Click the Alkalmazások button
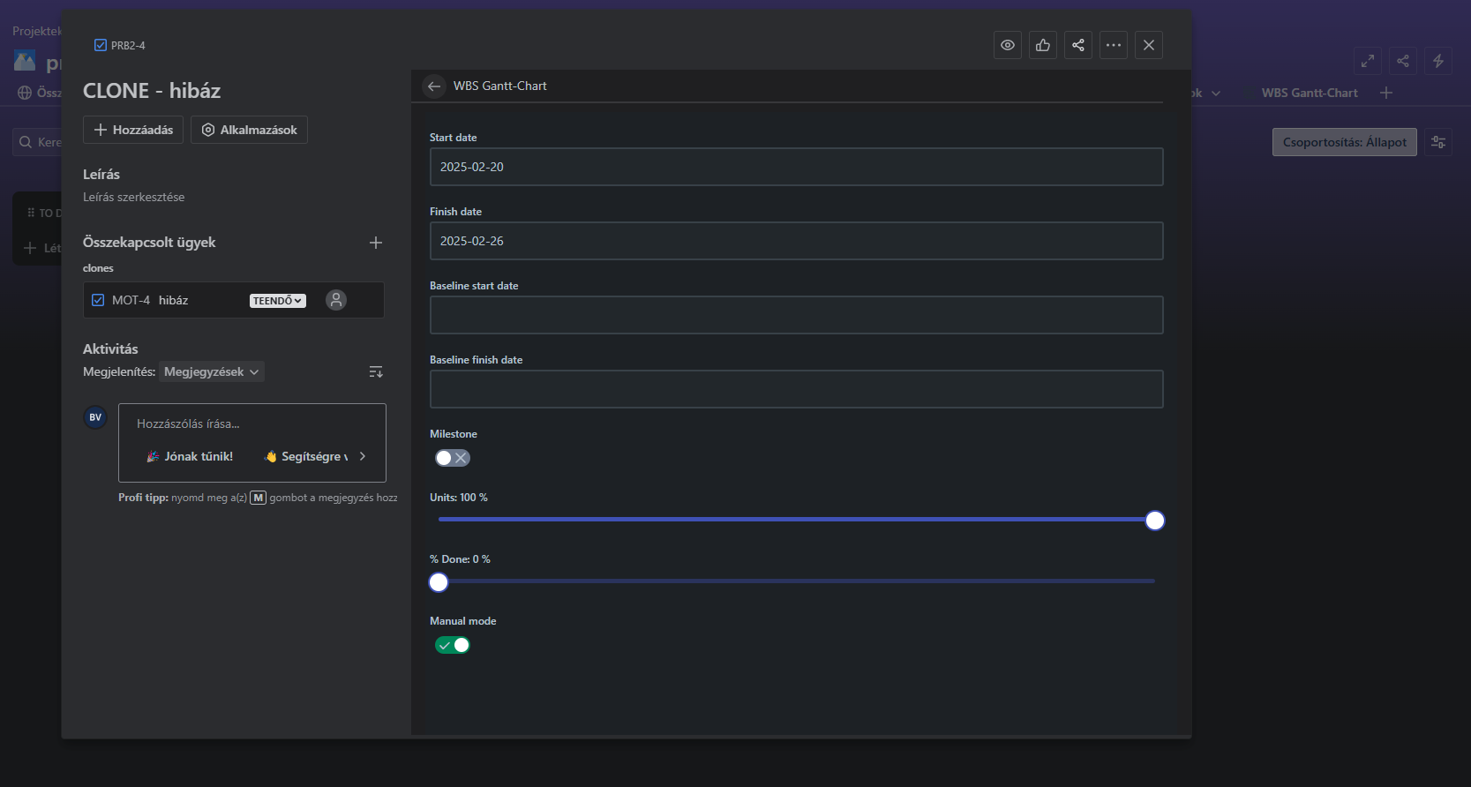Image resolution: width=1471 pixels, height=787 pixels. 249,130
